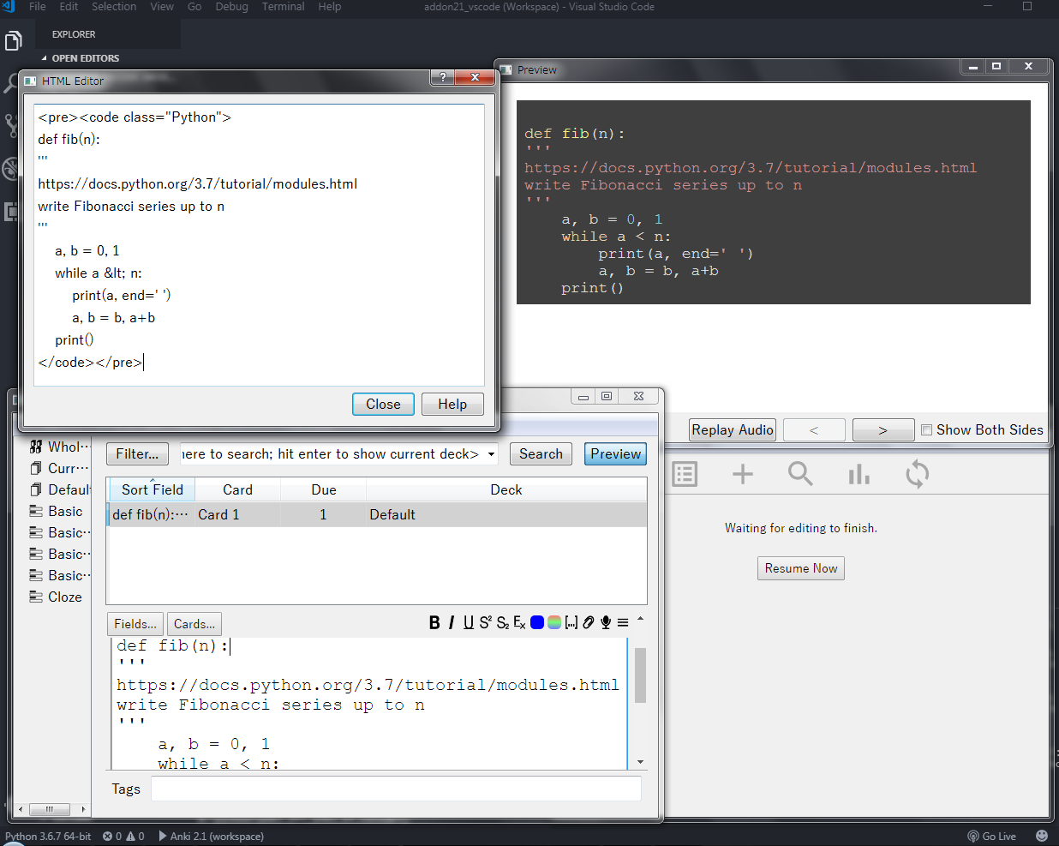Image resolution: width=1059 pixels, height=846 pixels.
Task: Insert a cloze deletion with the [...] icon
Action: [571, 623]
